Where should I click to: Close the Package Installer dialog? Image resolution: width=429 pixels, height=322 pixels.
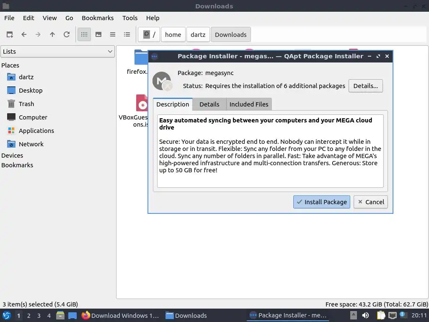[x=387, y=56]
